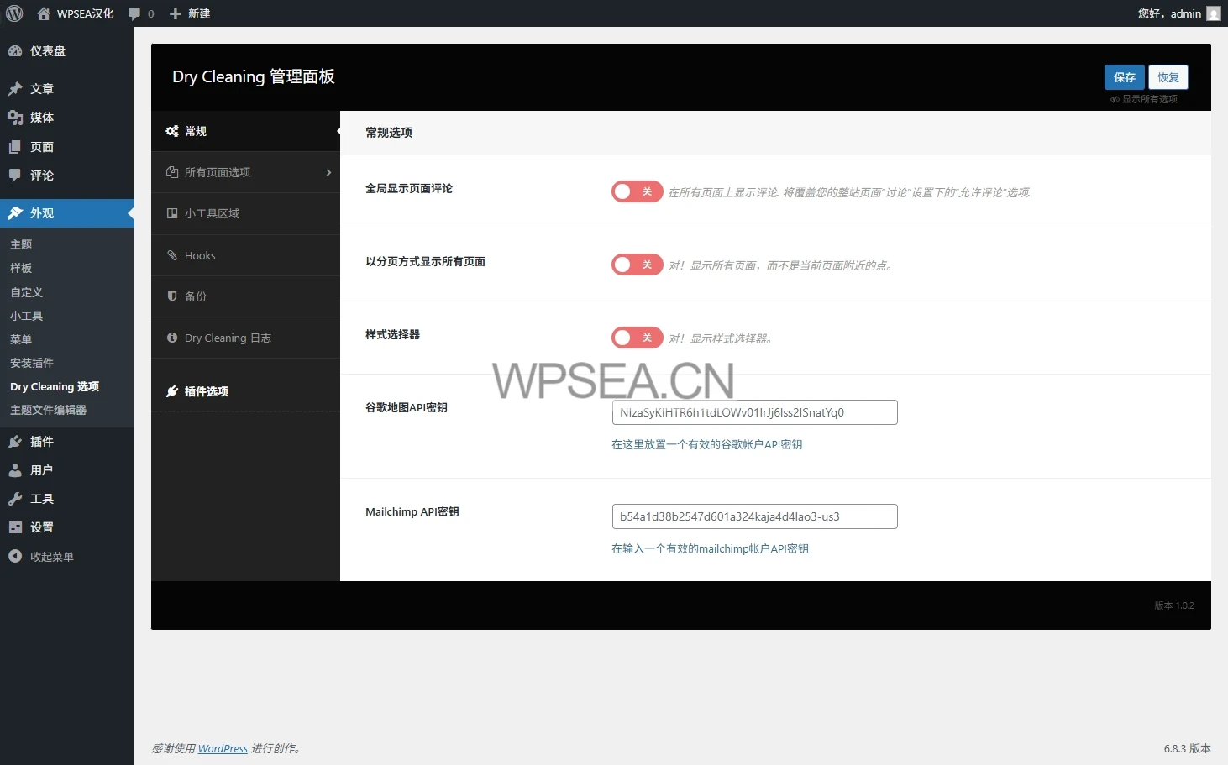Collapse the sidebar with 收起菜单
The width and height of the screenshot is (1228, 765).
click(x=42, y=557)
